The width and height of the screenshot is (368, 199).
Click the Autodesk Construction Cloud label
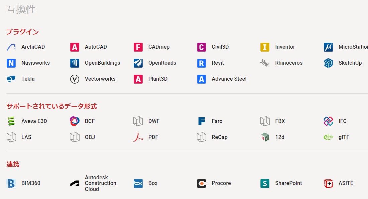pyautogui.click(x=100, y=183)
